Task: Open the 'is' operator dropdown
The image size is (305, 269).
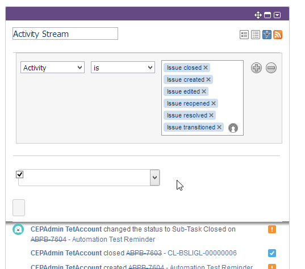Action: point(123,68)
